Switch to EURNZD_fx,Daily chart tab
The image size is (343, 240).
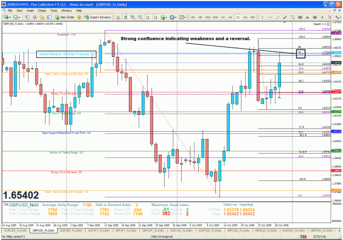pos(294,230)
